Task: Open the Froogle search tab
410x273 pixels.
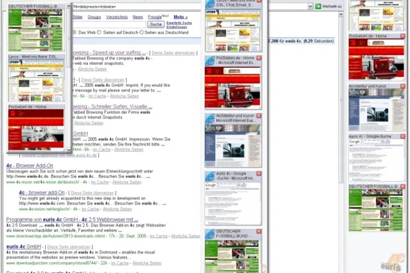Action: (155, 17)
